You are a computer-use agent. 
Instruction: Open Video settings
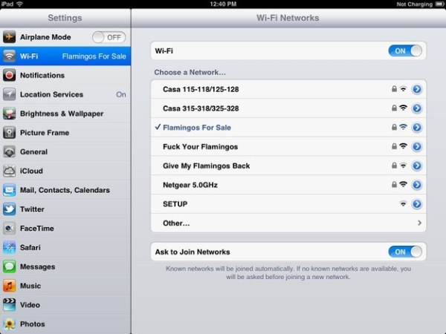[65, 305]
